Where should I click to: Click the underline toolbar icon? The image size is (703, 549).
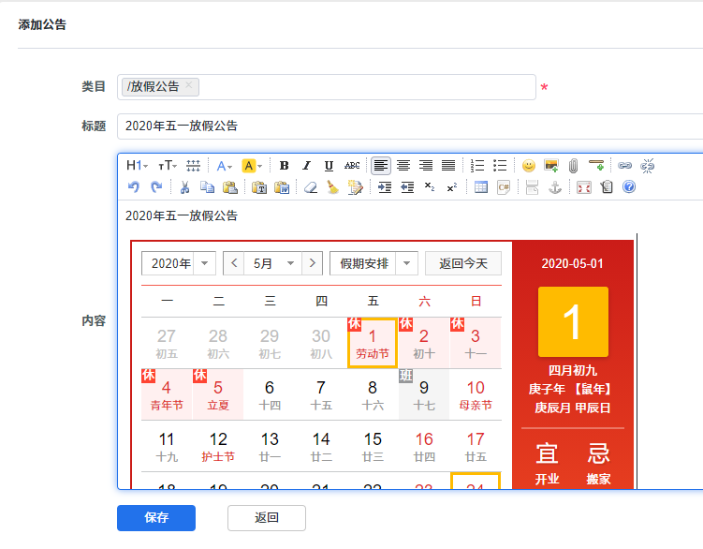tap(329, 166)
